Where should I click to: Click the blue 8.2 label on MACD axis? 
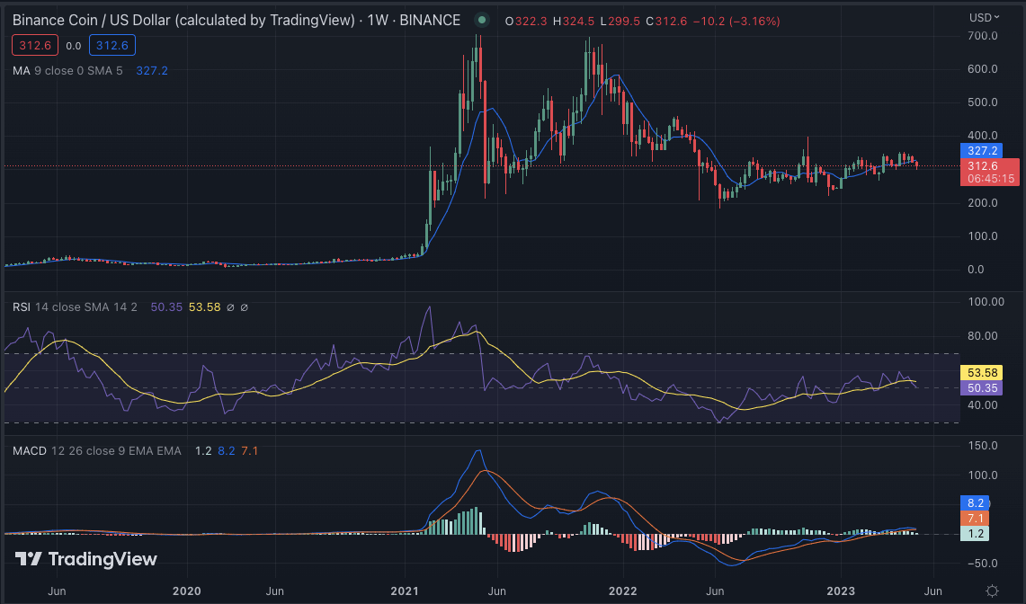pos(975,503)
